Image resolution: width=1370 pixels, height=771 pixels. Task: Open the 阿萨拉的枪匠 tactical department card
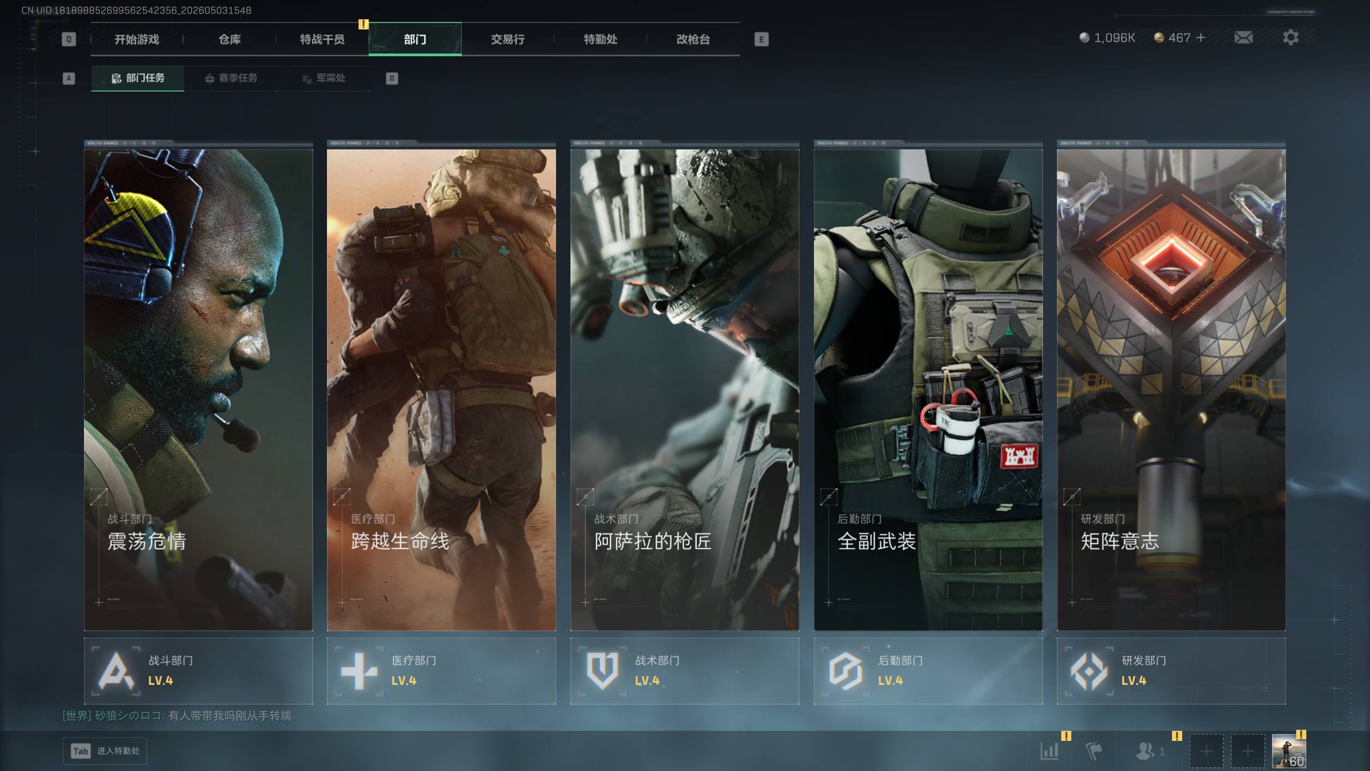(684, 390)
